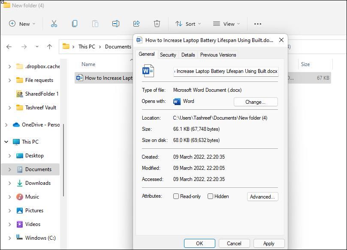347x250 pixels.
Task: Select the Cut icon on the toolbar
Action: click(x=54, y=24)
